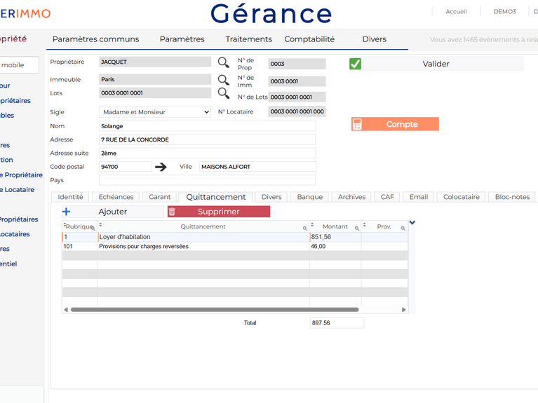Click the Montant cell 851,56

(335, 237)
